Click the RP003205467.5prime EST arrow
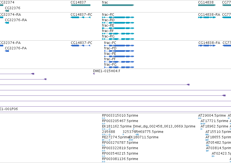Viewport: 231px width, 163px height. (104, 124)
